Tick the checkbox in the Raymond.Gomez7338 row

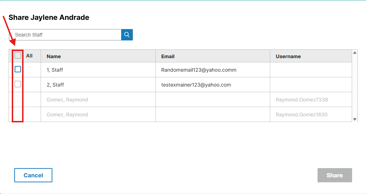(x=18, y=99)
